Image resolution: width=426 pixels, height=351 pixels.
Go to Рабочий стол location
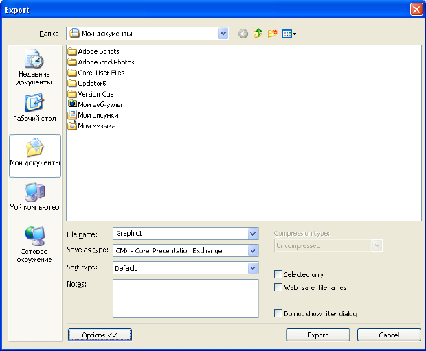pyautogui.click(x=34, y=108)
